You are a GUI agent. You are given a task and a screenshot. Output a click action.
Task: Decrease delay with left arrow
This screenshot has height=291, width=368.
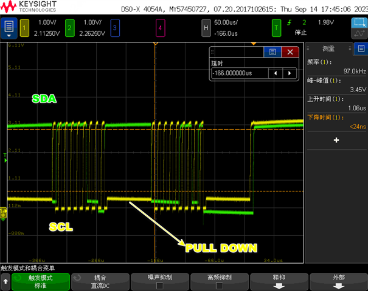coord(276,73)
